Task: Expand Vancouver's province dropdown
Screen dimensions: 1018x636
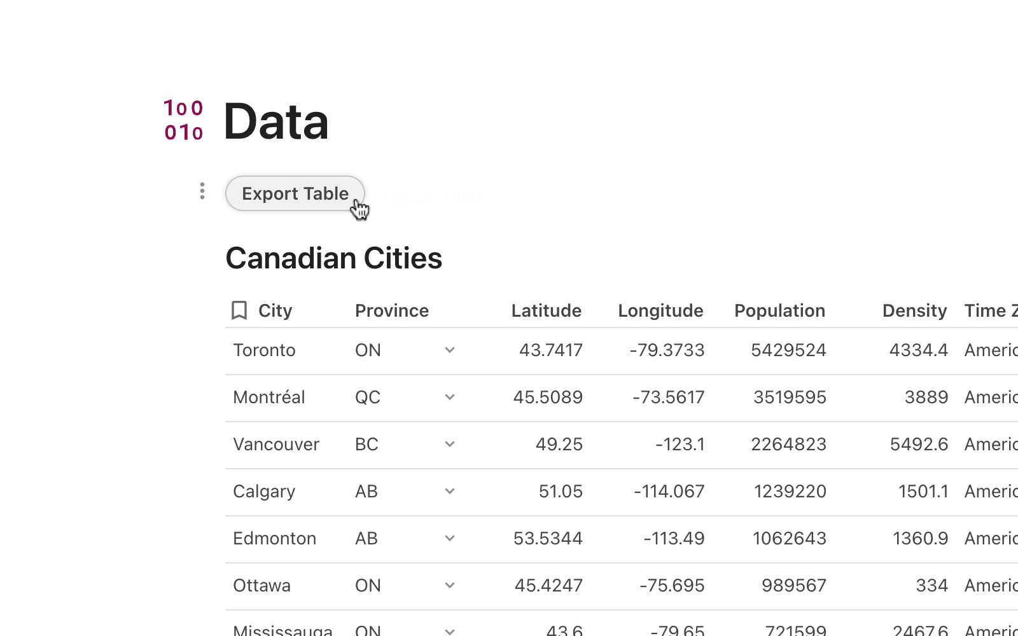Action: pos(450,445)
